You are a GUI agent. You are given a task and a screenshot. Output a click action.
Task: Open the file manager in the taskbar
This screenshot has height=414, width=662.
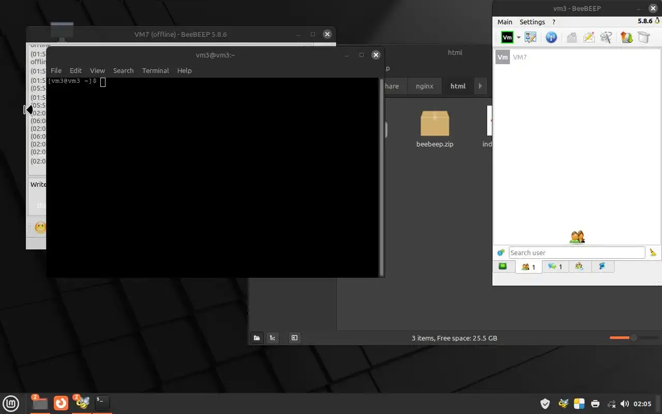point(40,403)
